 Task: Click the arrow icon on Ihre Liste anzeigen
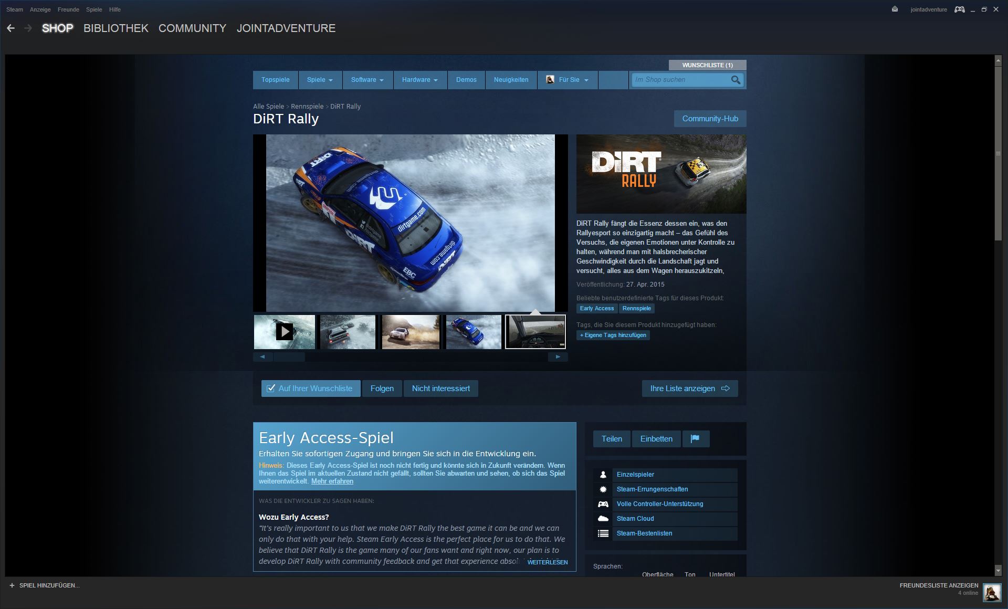(x=726, y=388)
